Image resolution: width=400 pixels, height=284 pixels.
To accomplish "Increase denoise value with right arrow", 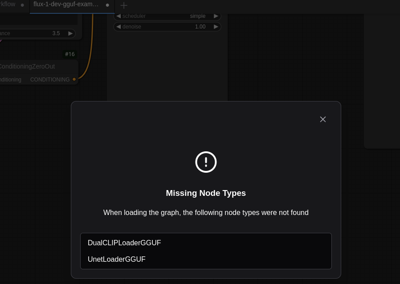I will click(216, 27).
